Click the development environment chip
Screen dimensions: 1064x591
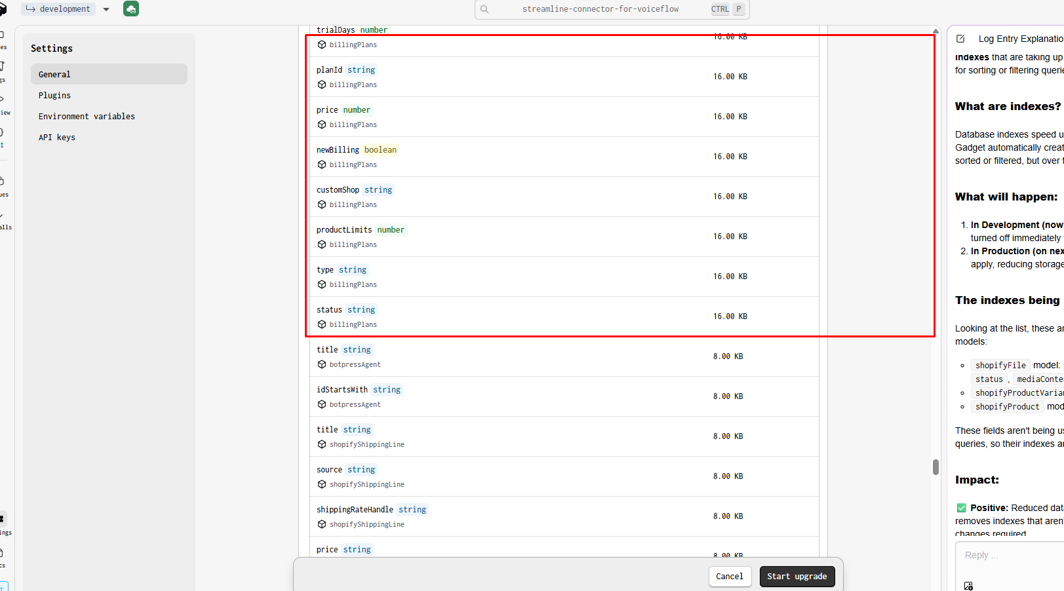(x=58, y=9)
